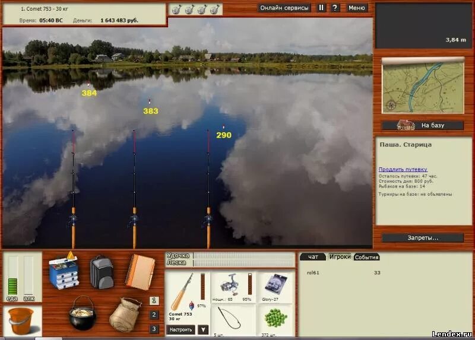This screenshot has height=340, width=475.
Task: Click the header '1. Comet 753 - 30 кг'
Action: [x=44, y=9]
